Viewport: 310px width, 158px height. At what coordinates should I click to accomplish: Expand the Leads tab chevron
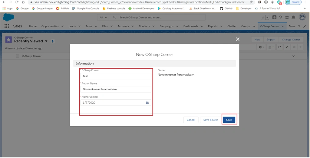coord(80,26)
